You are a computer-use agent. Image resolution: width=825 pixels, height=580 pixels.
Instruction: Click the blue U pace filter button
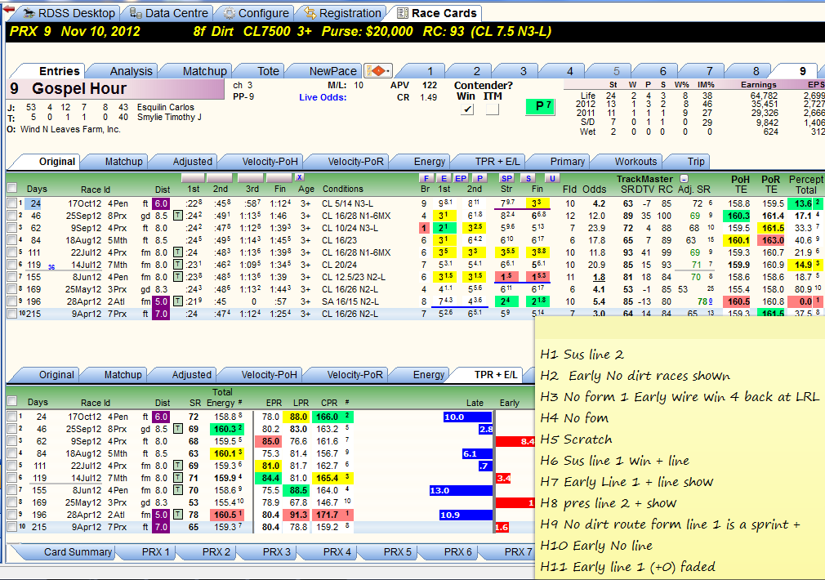pyautogui.click(x=552, y=178)
